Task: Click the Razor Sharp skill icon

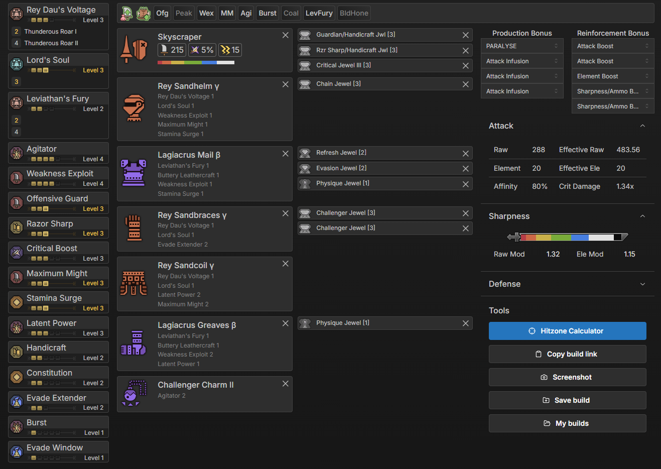Action: [17, 227]
